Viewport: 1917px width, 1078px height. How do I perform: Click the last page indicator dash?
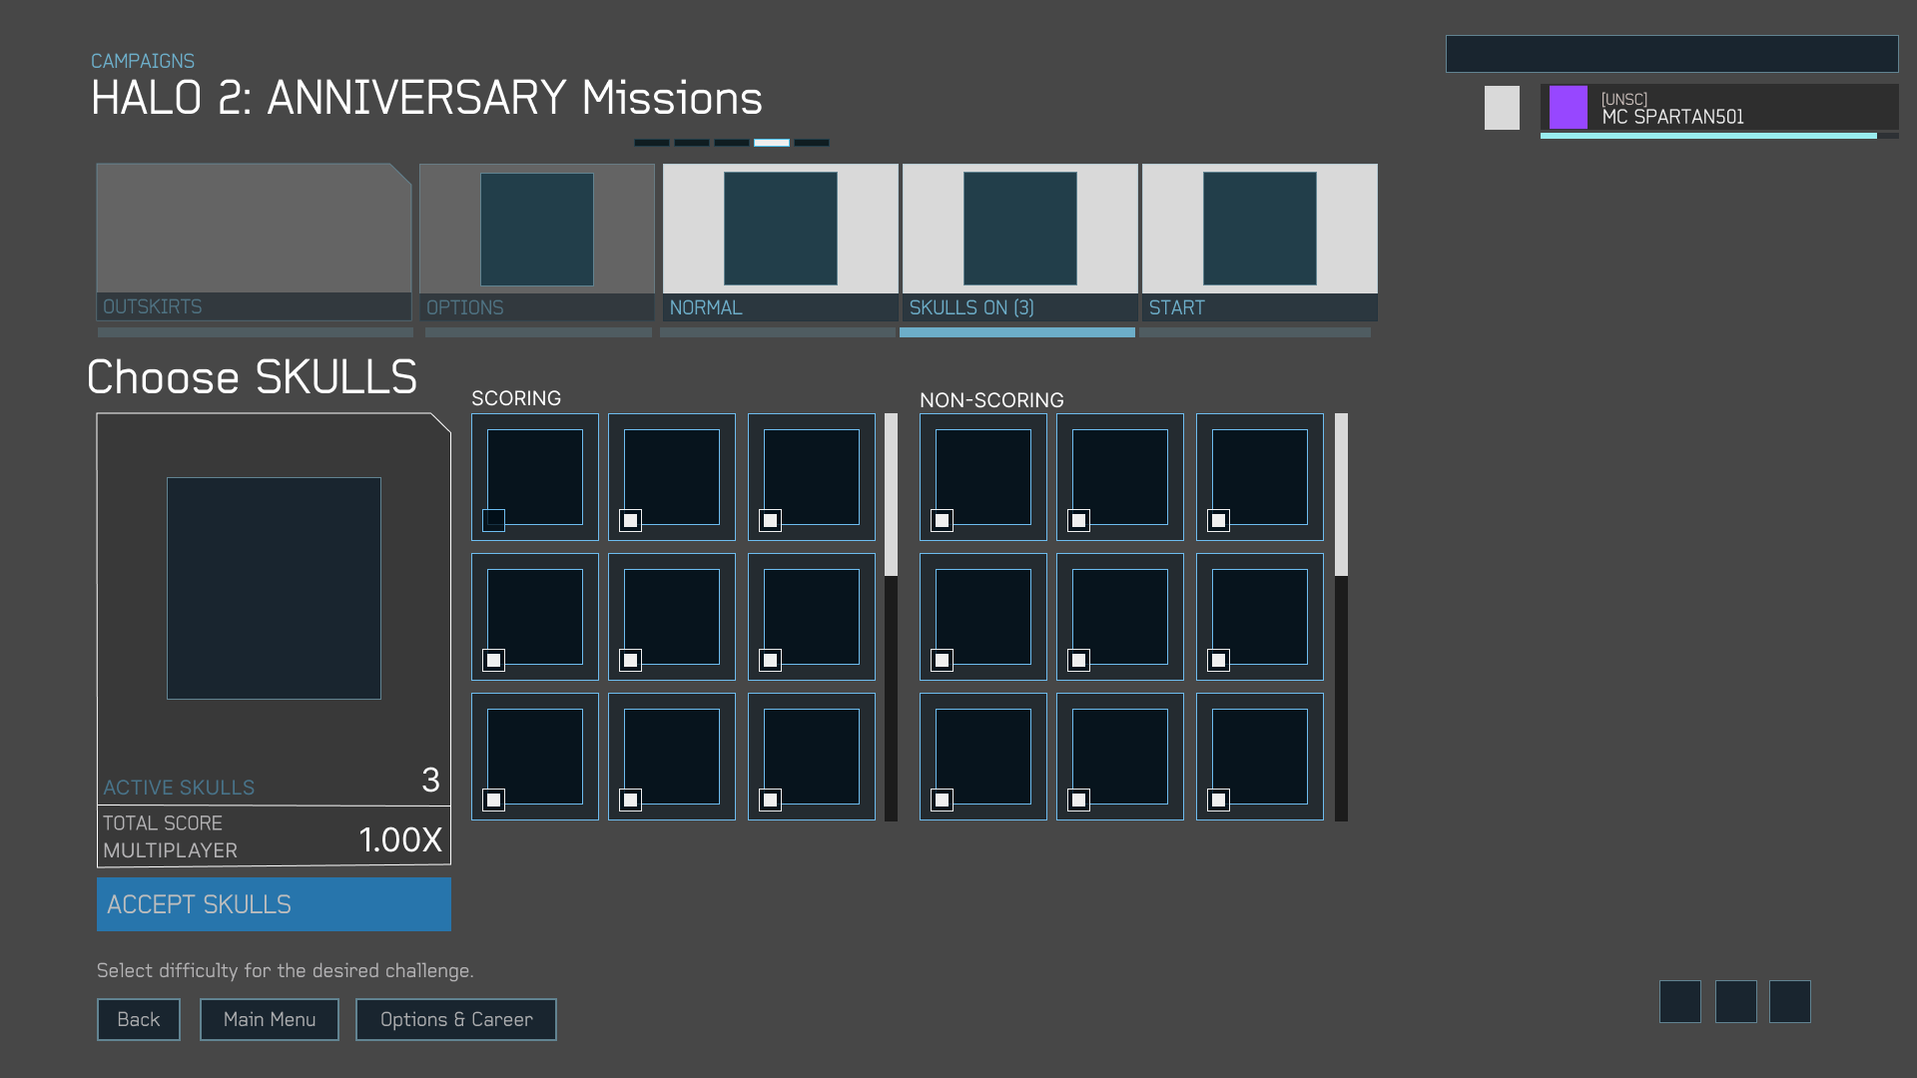(x=812, y=143)
